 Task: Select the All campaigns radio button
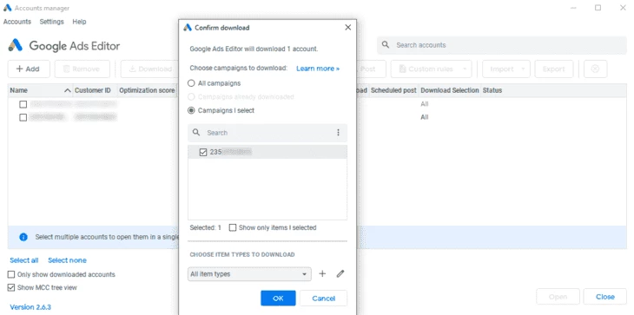tap(191, 83)
